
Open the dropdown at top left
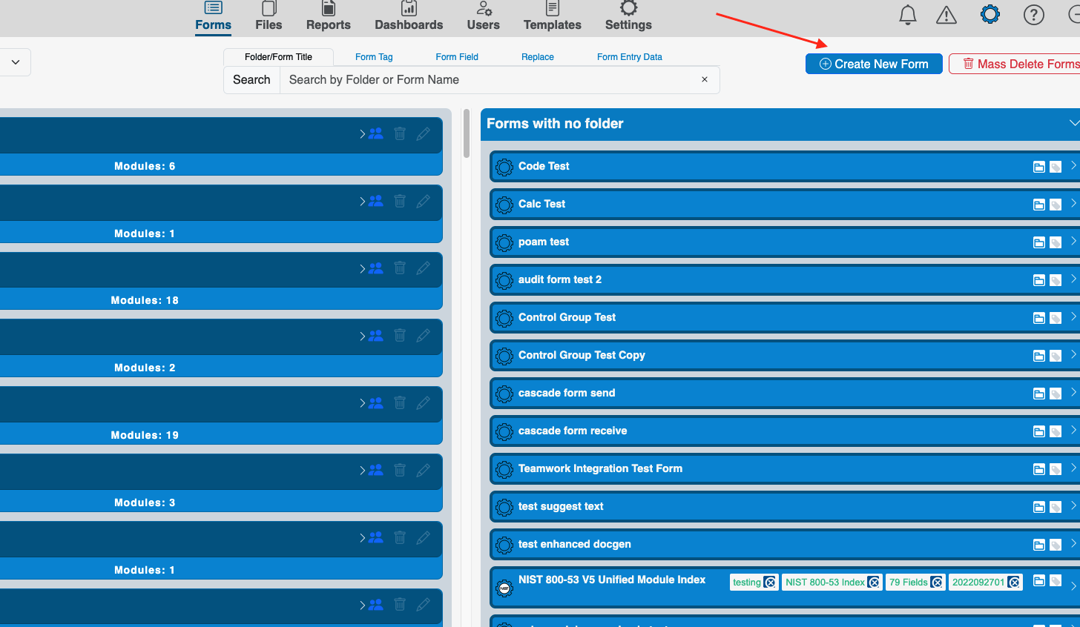[16, 62]
